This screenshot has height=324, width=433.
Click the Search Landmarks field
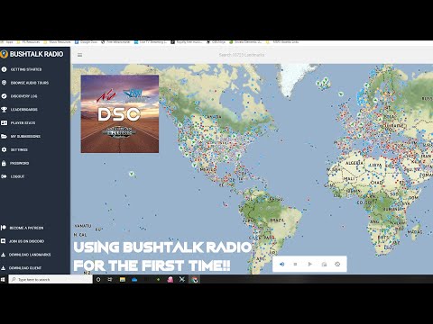click(x=242, y=55)
